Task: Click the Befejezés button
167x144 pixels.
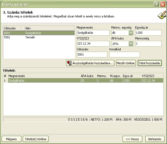Action: 155,139
